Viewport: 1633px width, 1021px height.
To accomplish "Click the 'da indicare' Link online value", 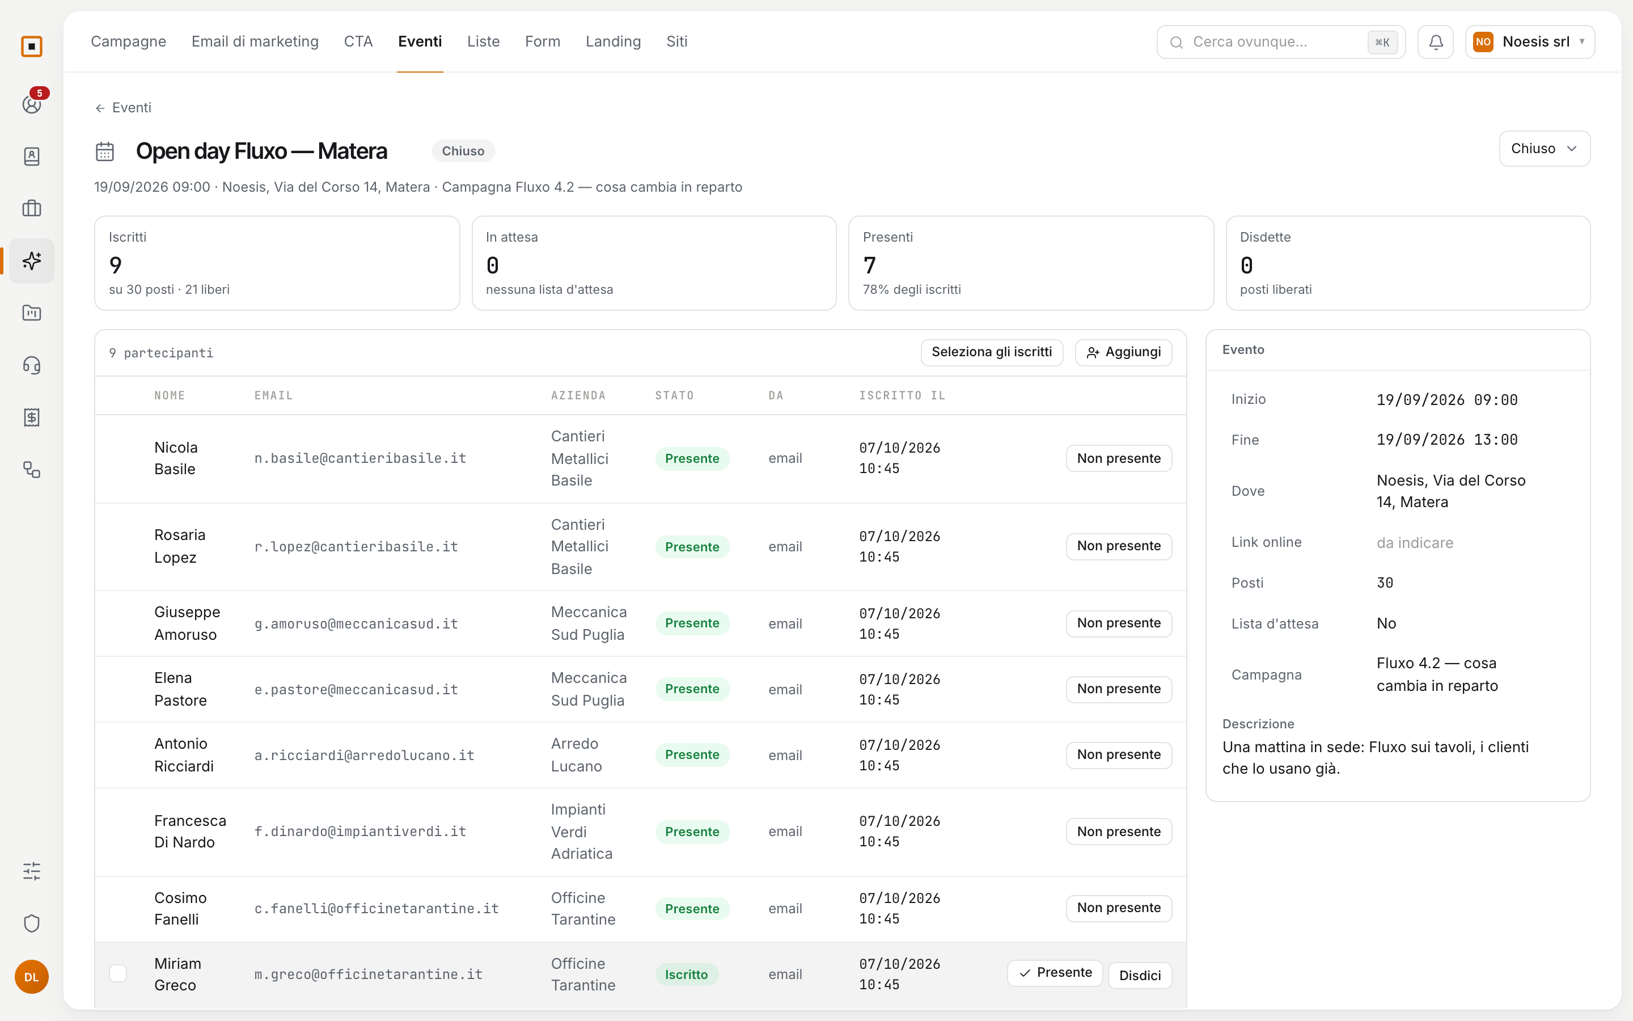I will (x=1414, y=543).
